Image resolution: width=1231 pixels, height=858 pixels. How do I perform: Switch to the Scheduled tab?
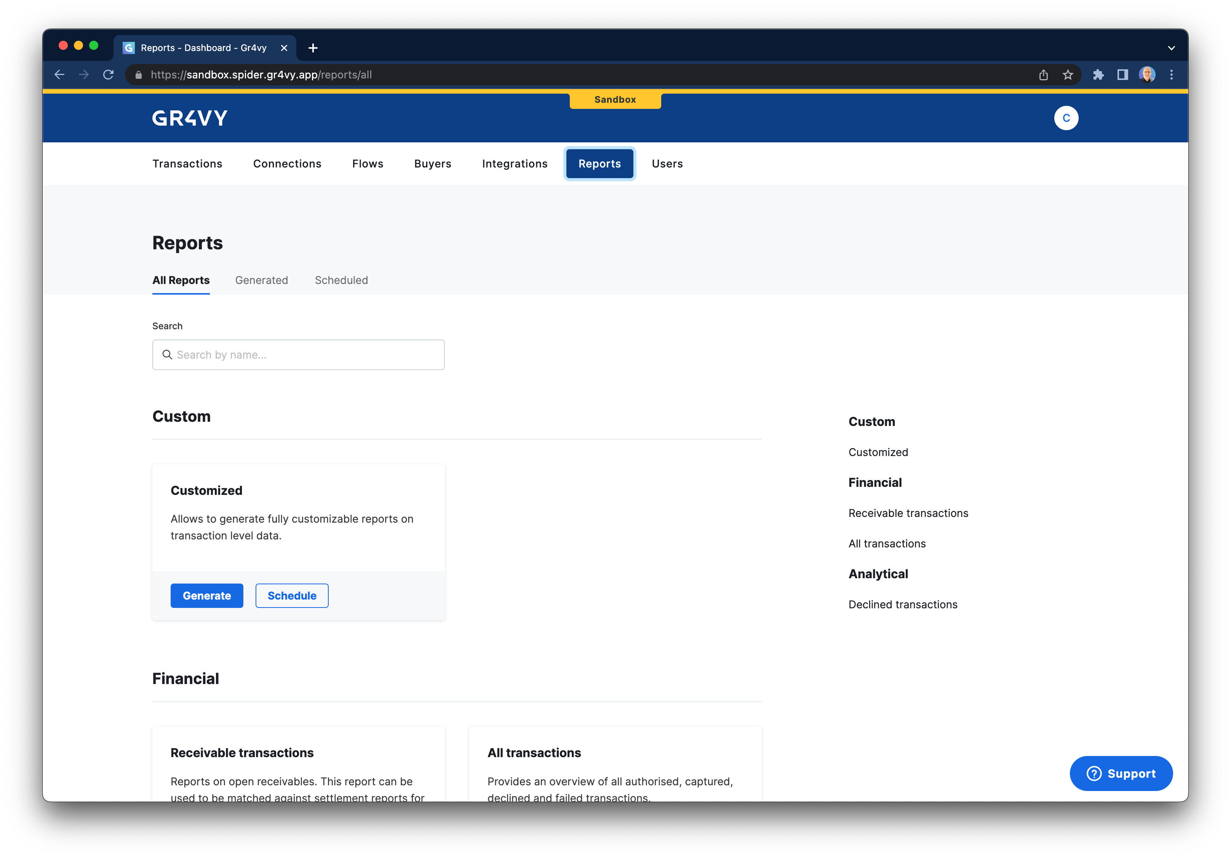(x=341, y=280)
